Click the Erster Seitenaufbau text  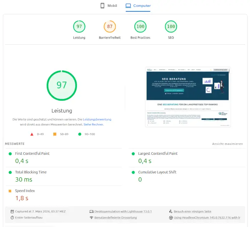[x=29, y=217]
